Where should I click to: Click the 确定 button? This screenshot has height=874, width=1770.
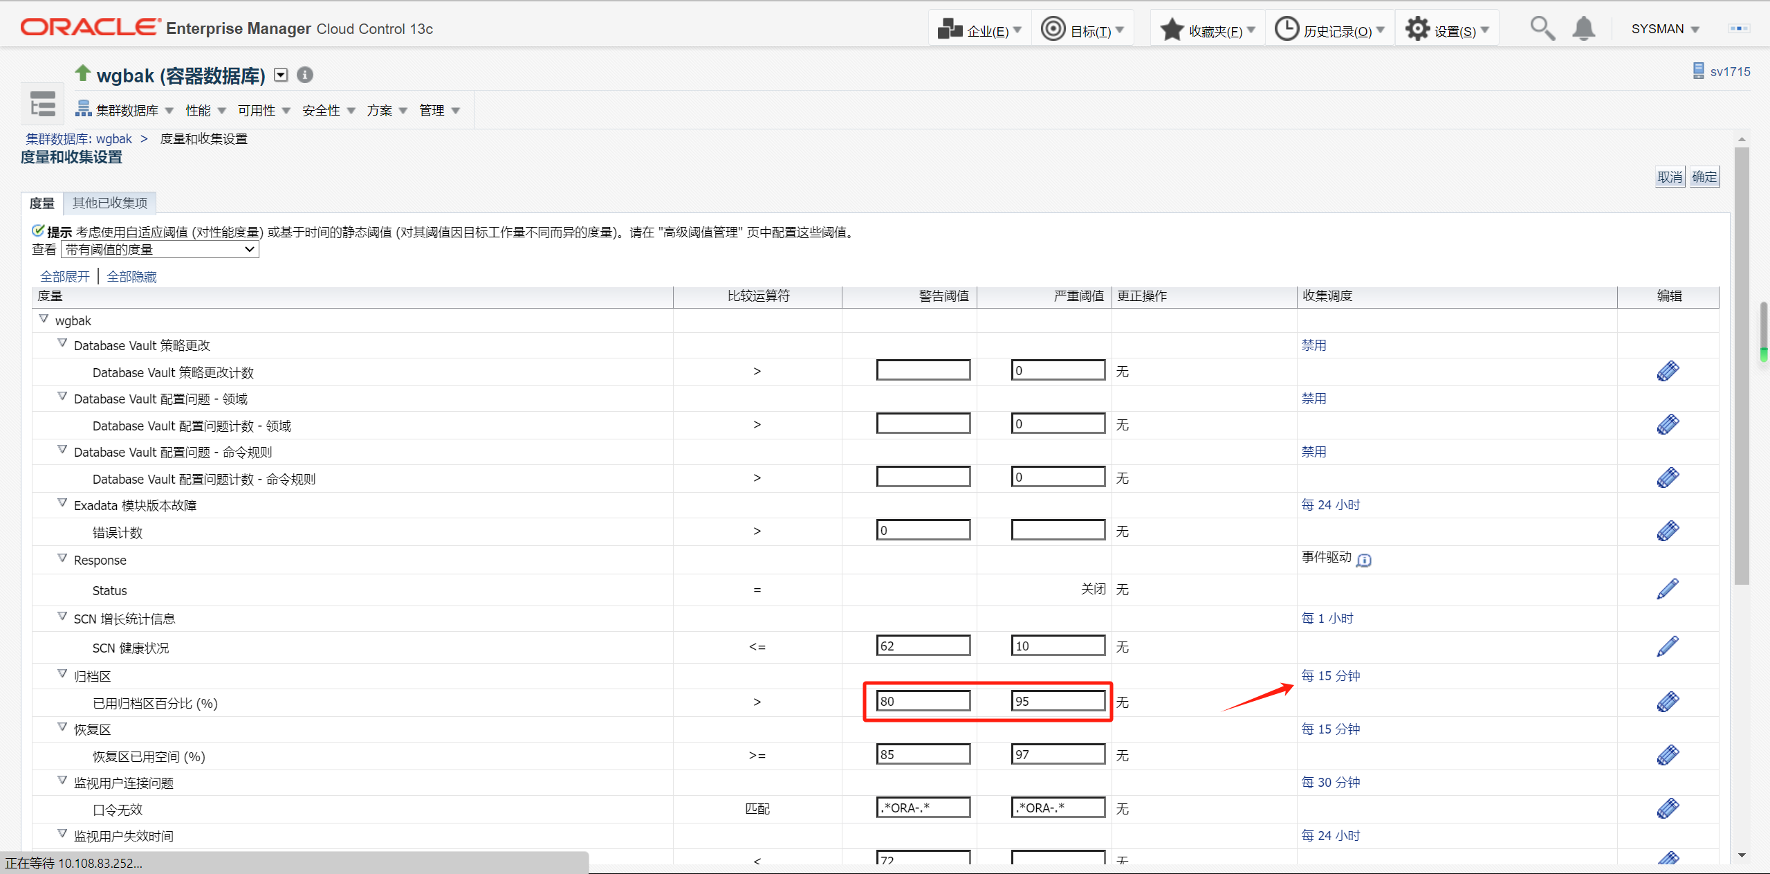pos(1704,177)
